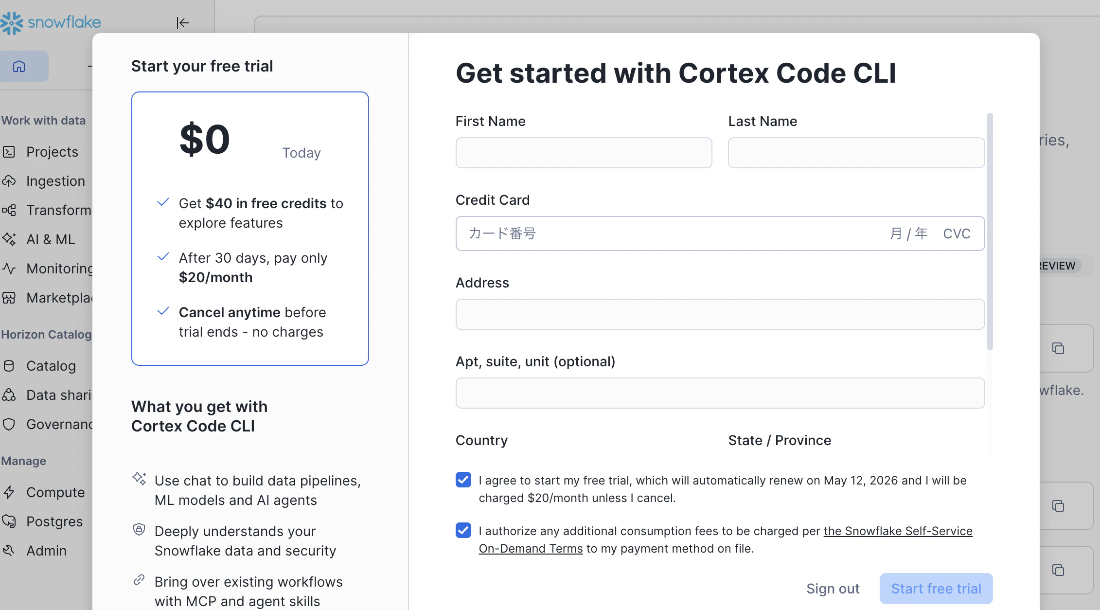The image size is (1100, 610).
Task: Click the $0 Today pricing card
Action: point(250,229)
